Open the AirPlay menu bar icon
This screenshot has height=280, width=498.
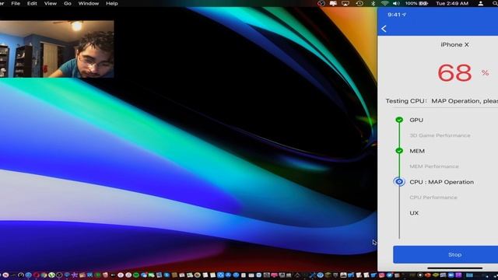(345, 3)
